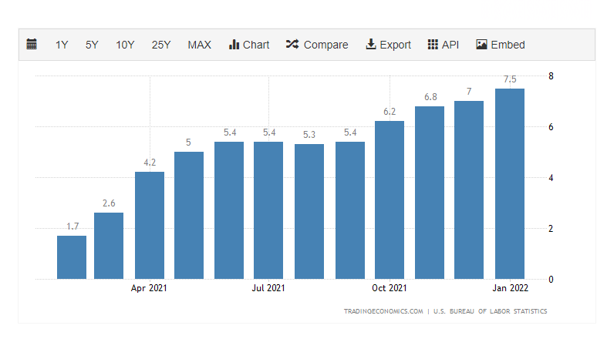The width and height of the screenshot is (597, 359).
Task: Select the 25Y time range
Action: [161, 45]
